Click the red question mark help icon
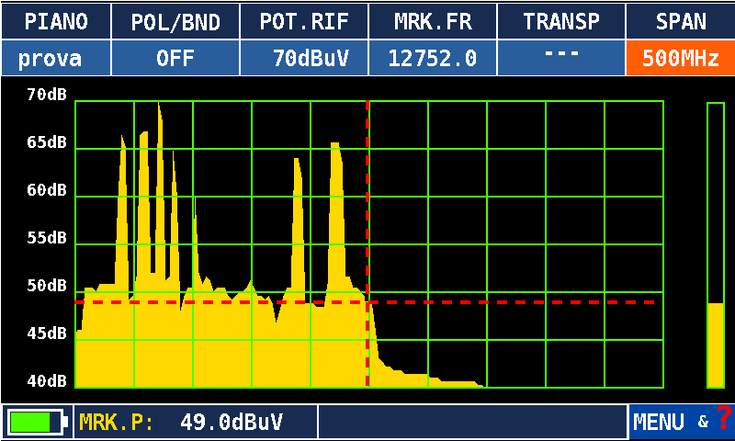735x441 pixels. point(724,417)
